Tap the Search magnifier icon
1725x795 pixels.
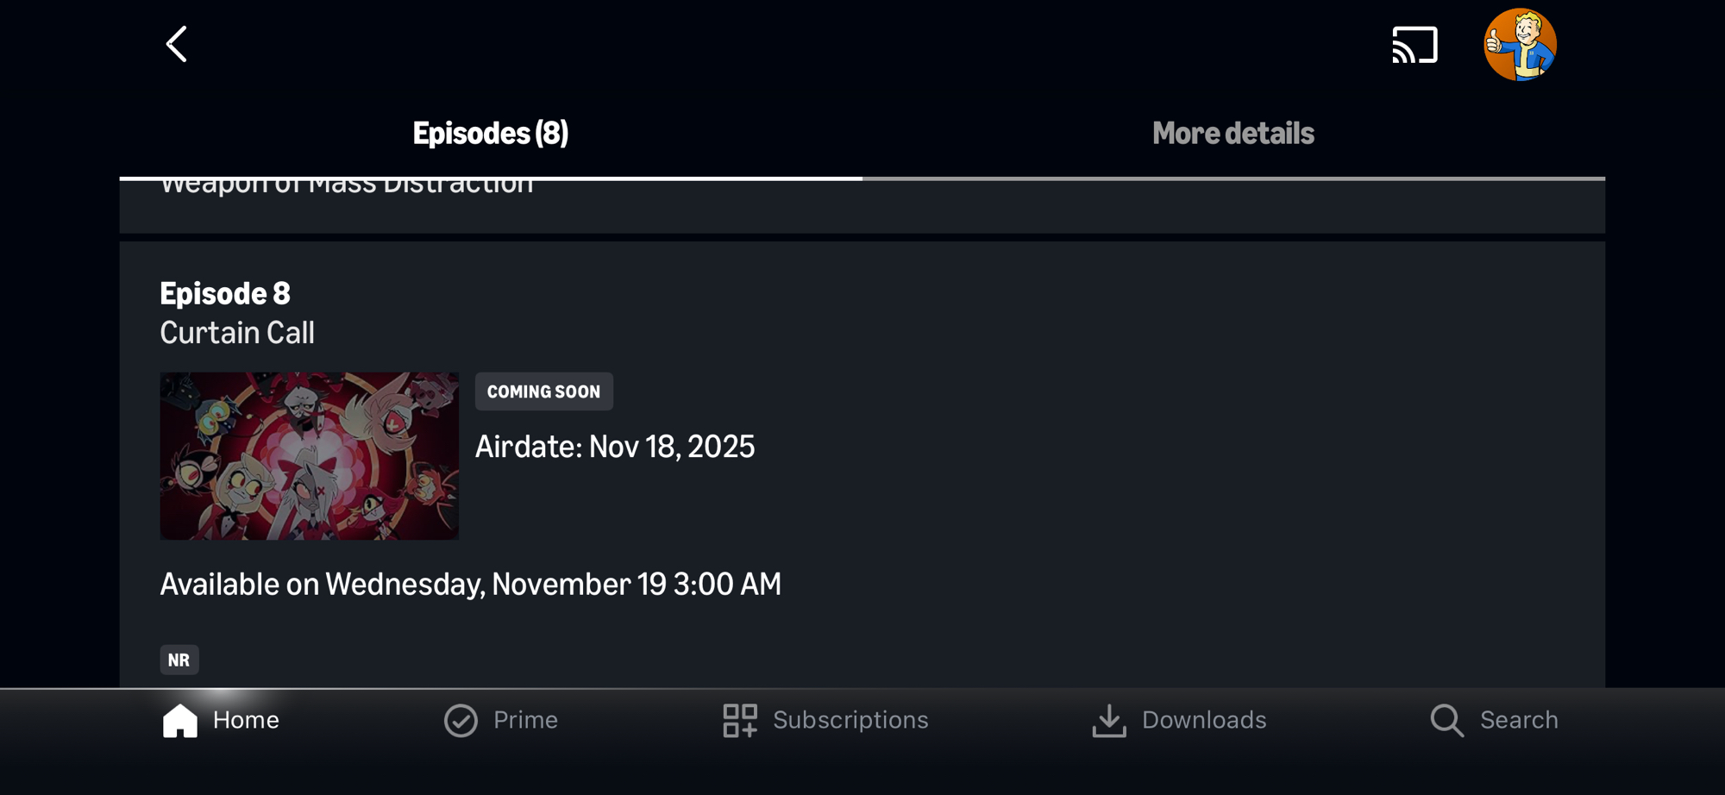point(1446,720)
